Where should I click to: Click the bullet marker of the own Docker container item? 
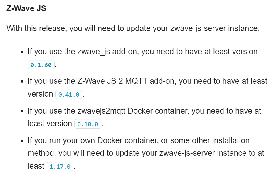22,141
